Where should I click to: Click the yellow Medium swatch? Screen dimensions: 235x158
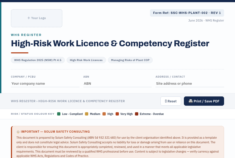pyautogui.click(x=87, y=114)
